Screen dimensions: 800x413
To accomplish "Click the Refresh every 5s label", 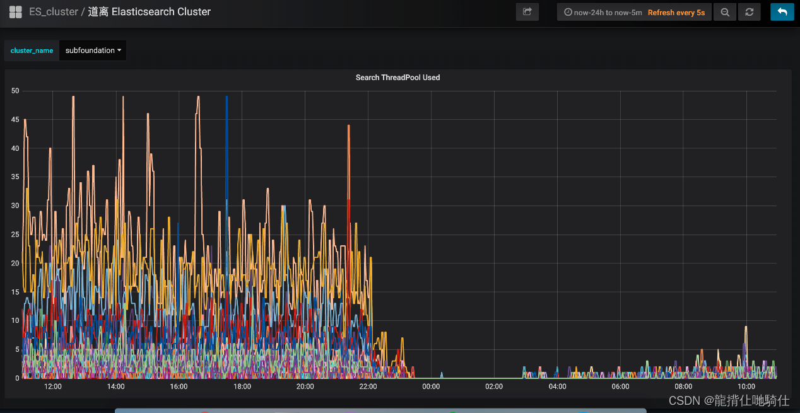I will tap(676, 13).
